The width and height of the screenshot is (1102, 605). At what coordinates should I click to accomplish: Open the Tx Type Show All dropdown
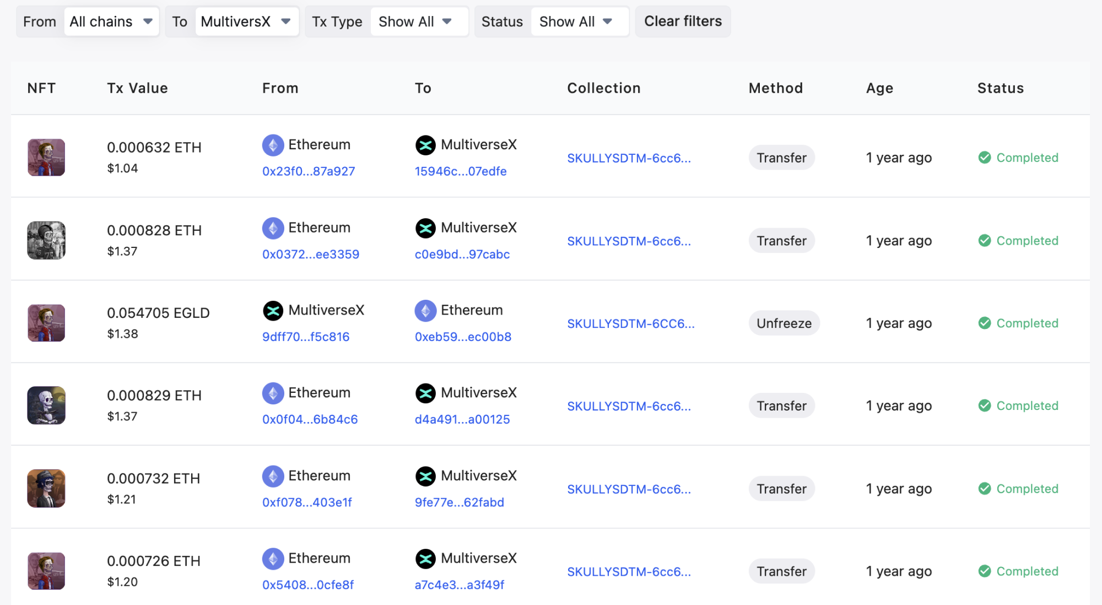pyautogui.click(x=419, y=21)
